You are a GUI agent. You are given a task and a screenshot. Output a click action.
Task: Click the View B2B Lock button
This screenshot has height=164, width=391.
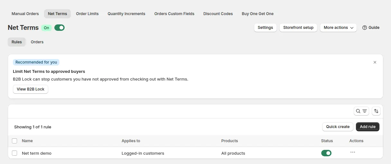click(x=31, y=89)
